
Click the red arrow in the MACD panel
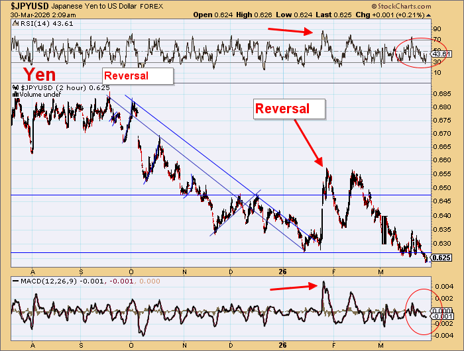pyautogui.click(x=292, y=287)
